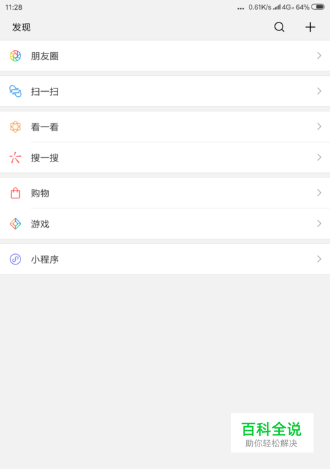Open the 游戏 chevron arrow
330x469 pixels.
click(319, 224)
